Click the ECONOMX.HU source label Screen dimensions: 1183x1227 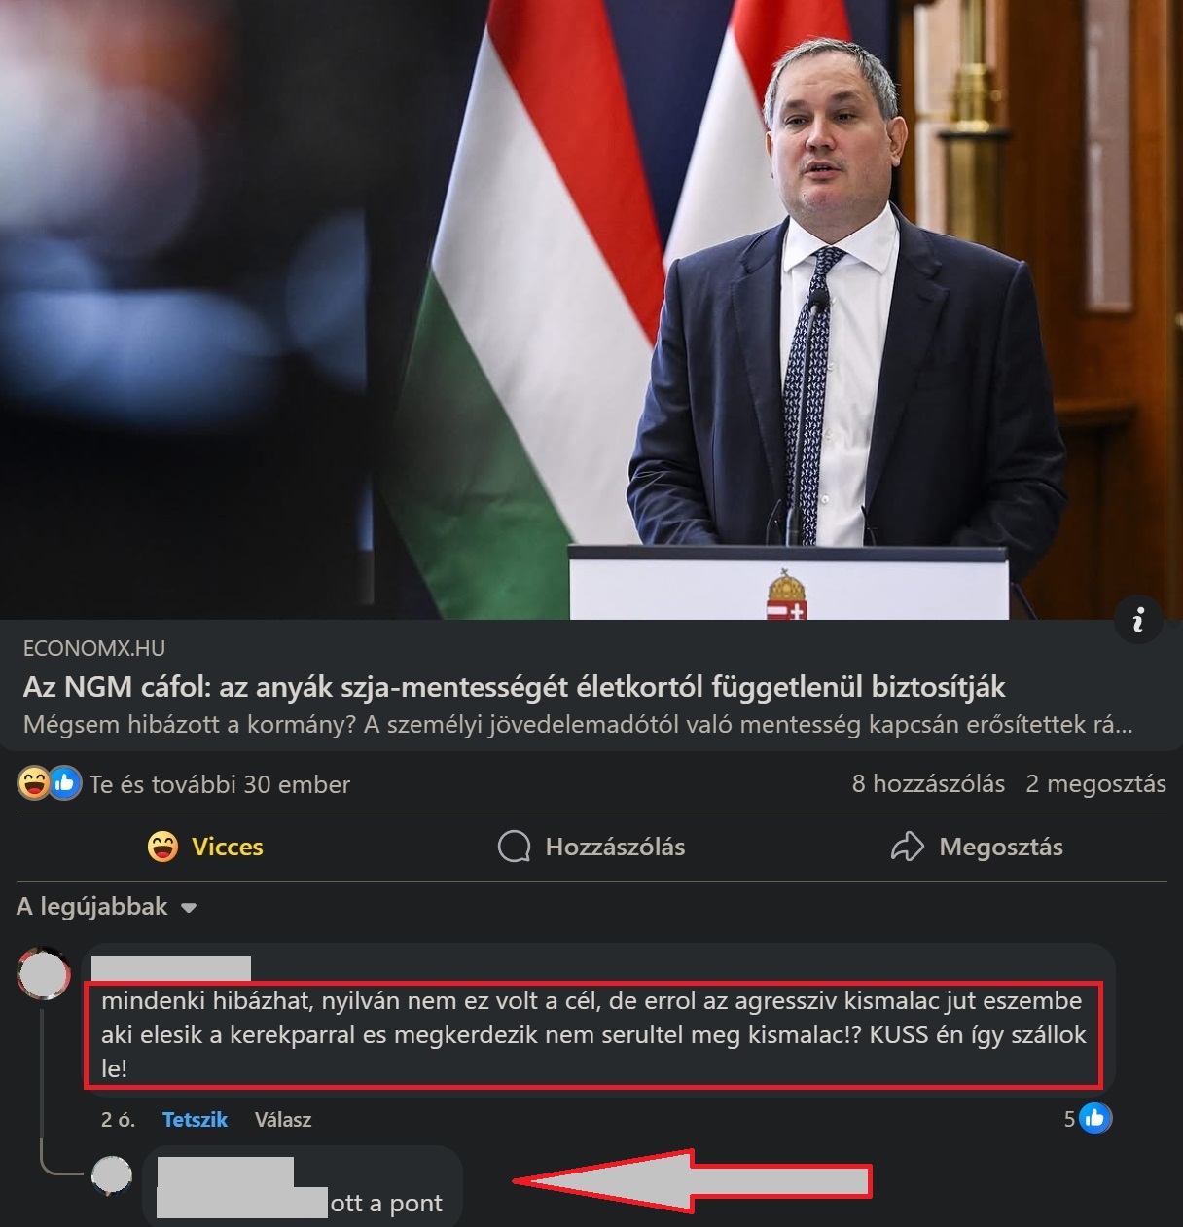click(94, 648)
